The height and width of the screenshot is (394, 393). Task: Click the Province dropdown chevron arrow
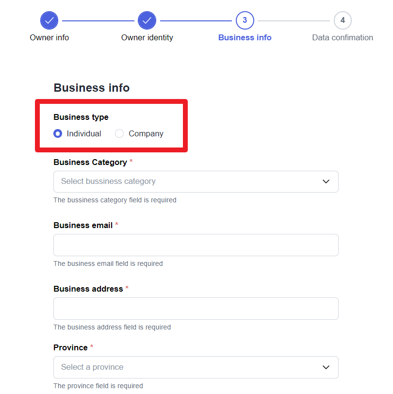[326, 367]
